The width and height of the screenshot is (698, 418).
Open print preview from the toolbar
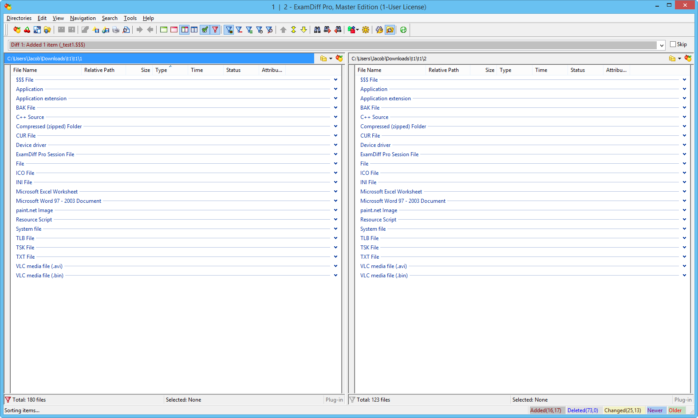point(126,30)
